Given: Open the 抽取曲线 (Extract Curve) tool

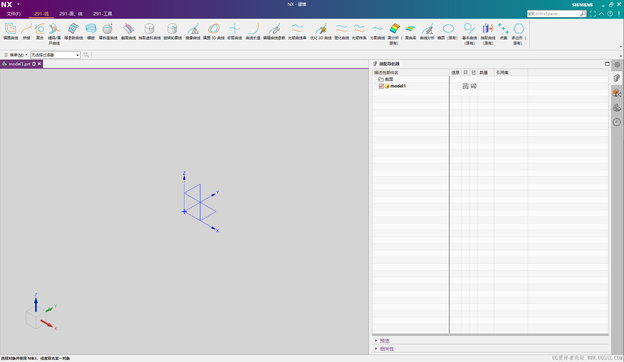Looking at the screenshot, I should pyautogui.click(x=488, y=32).
